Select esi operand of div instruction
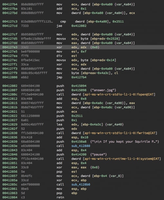This screenshot has height=200, width=164. click(x=74, y=56)
